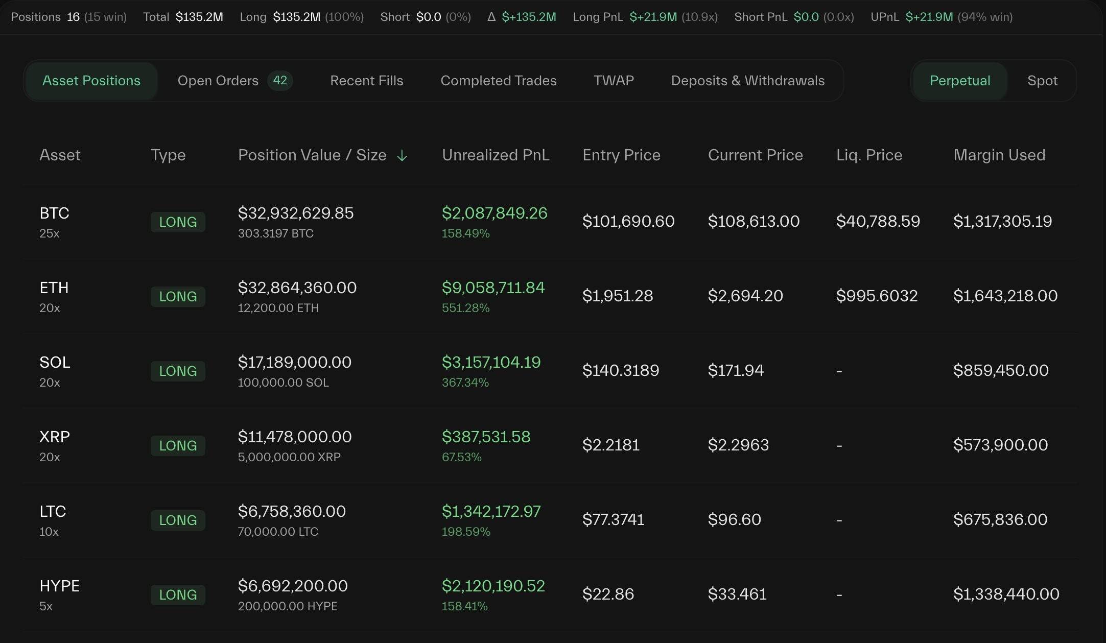Click the delta $+135.2M summary value
Image resolution: width=1106 pixels, height=643 pixels.
tap(529, 17)
